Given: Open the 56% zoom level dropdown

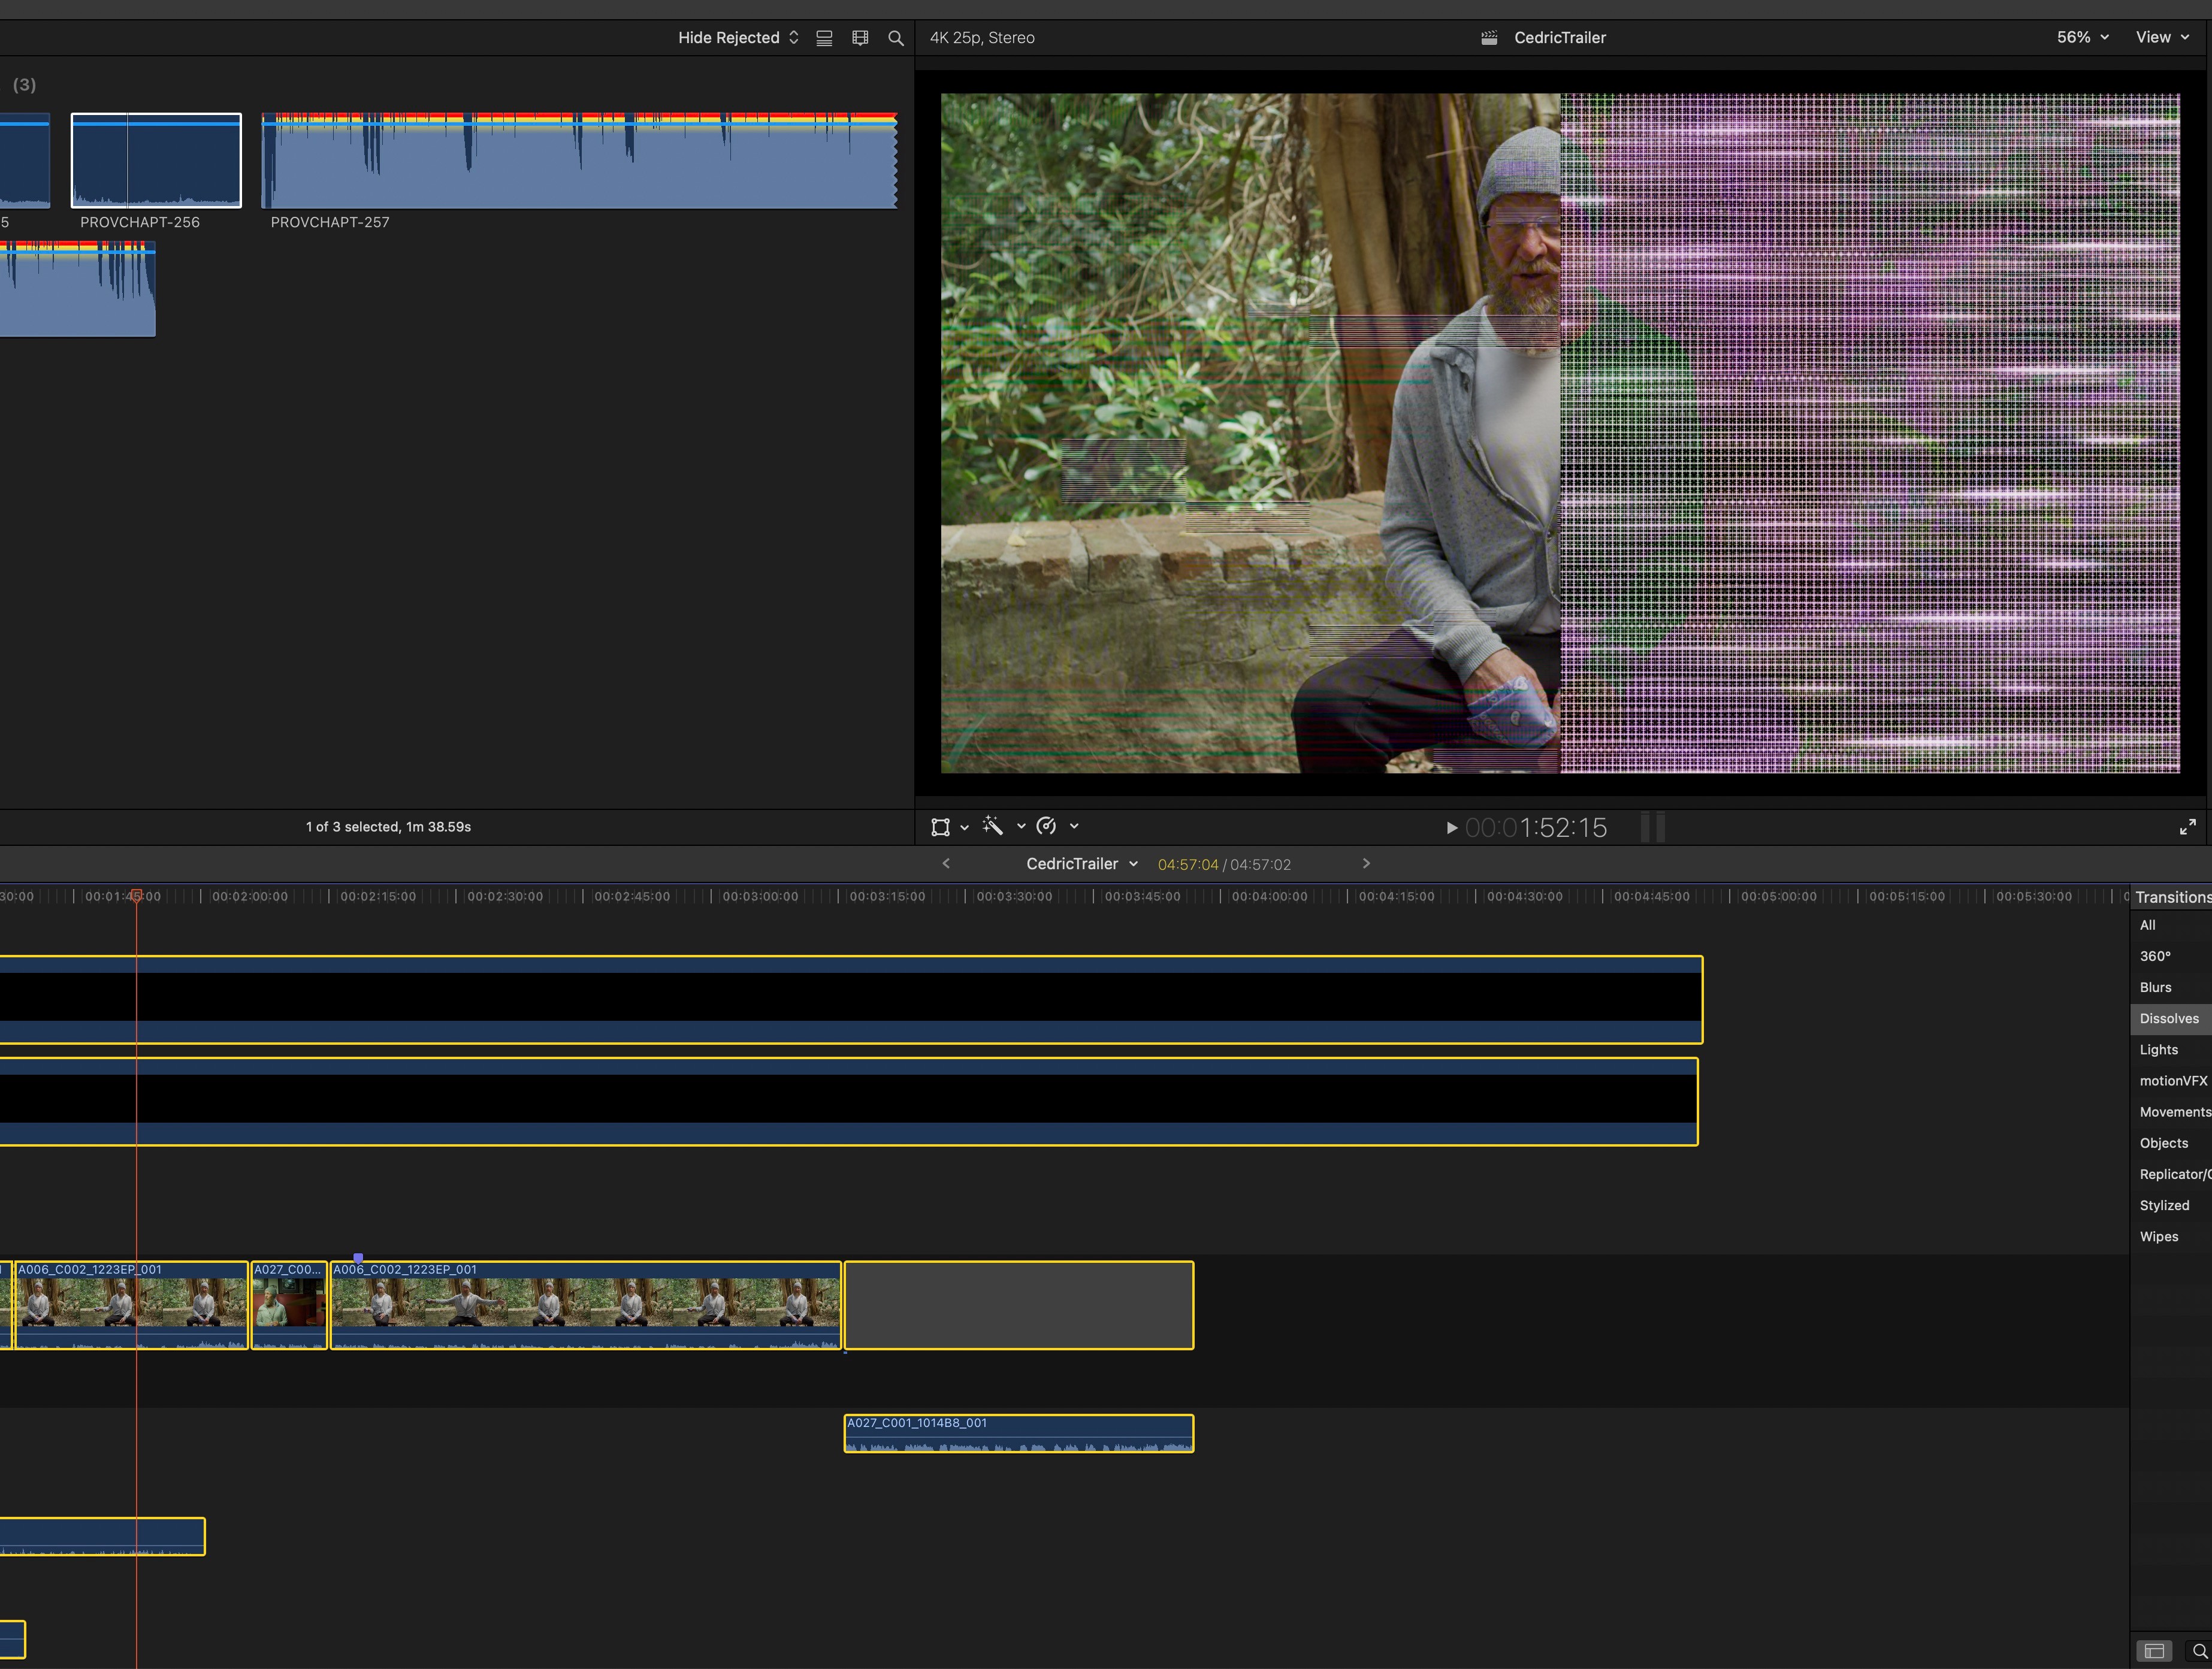Looking at the screenshot, I should (2082, 37).
